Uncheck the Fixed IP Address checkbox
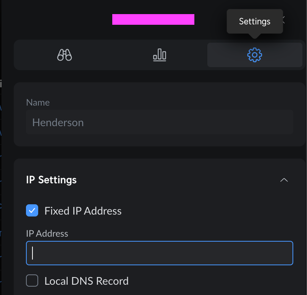Screen dimensions: 307x295 pyautogui.click(x=32, y=210)
